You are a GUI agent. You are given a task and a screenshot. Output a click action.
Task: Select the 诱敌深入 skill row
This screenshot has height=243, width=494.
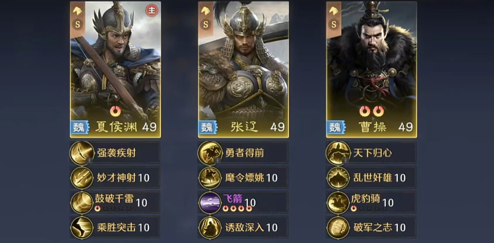pyautogui.click(x=243, y=227)
